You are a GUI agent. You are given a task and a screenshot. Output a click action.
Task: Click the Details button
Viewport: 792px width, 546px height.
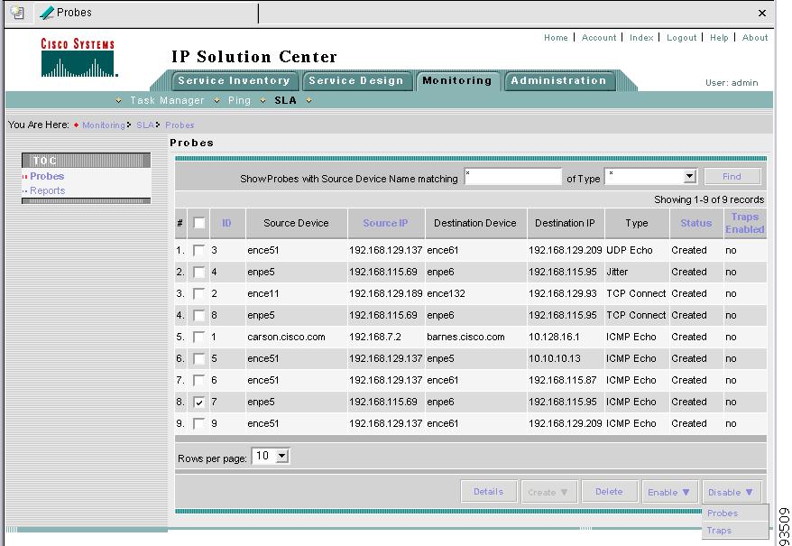[488, 491]
